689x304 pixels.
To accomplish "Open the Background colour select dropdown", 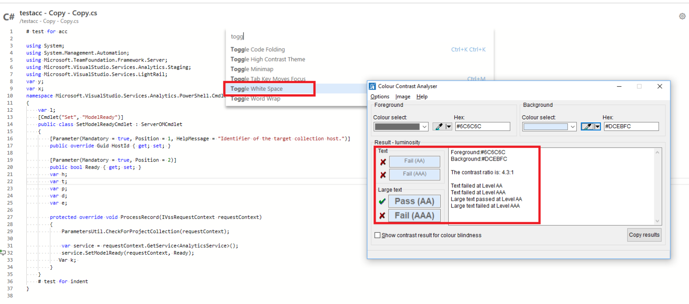I will [574, 126].
